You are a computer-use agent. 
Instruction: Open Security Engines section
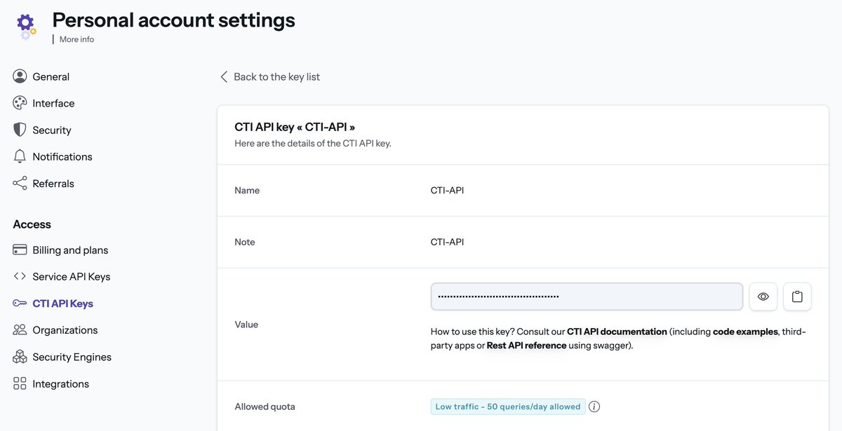(72, 357)
